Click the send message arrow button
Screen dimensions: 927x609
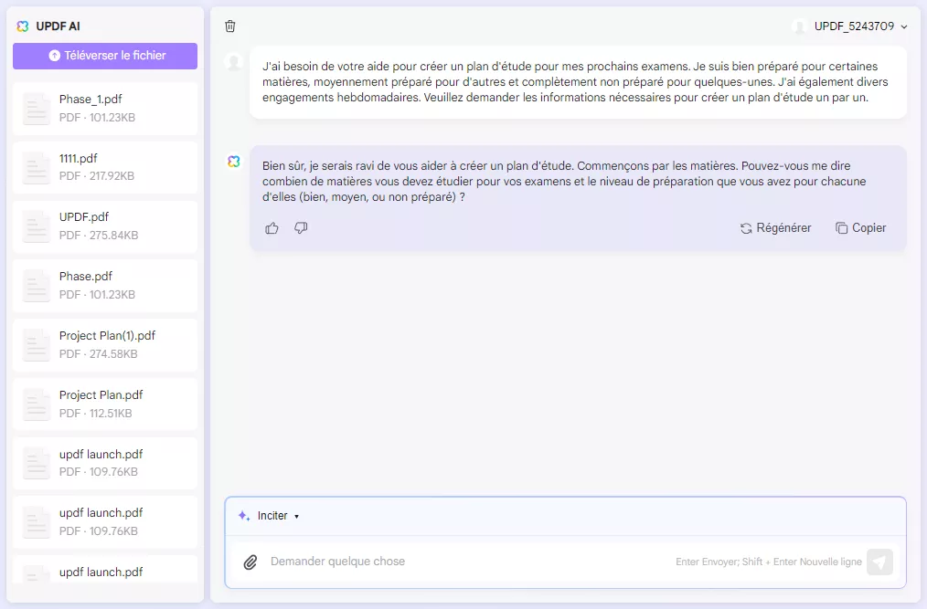[879, 562]
